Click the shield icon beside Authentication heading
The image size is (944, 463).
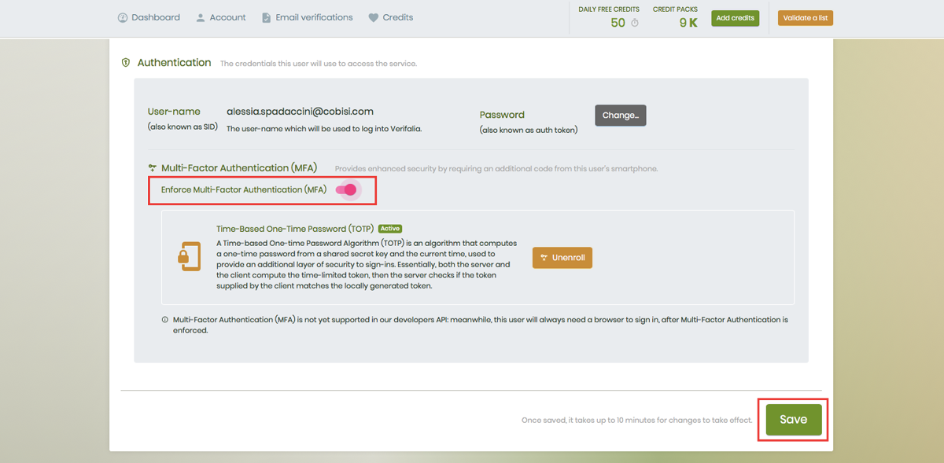click(x=126, y=63)
